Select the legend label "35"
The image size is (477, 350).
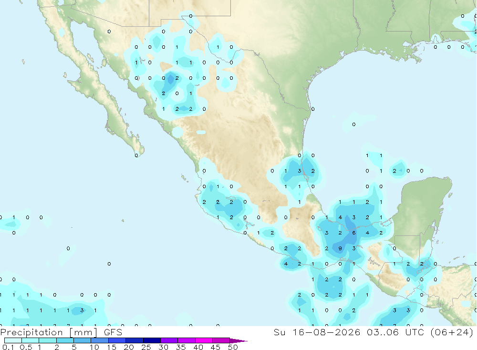pos(181,347)
